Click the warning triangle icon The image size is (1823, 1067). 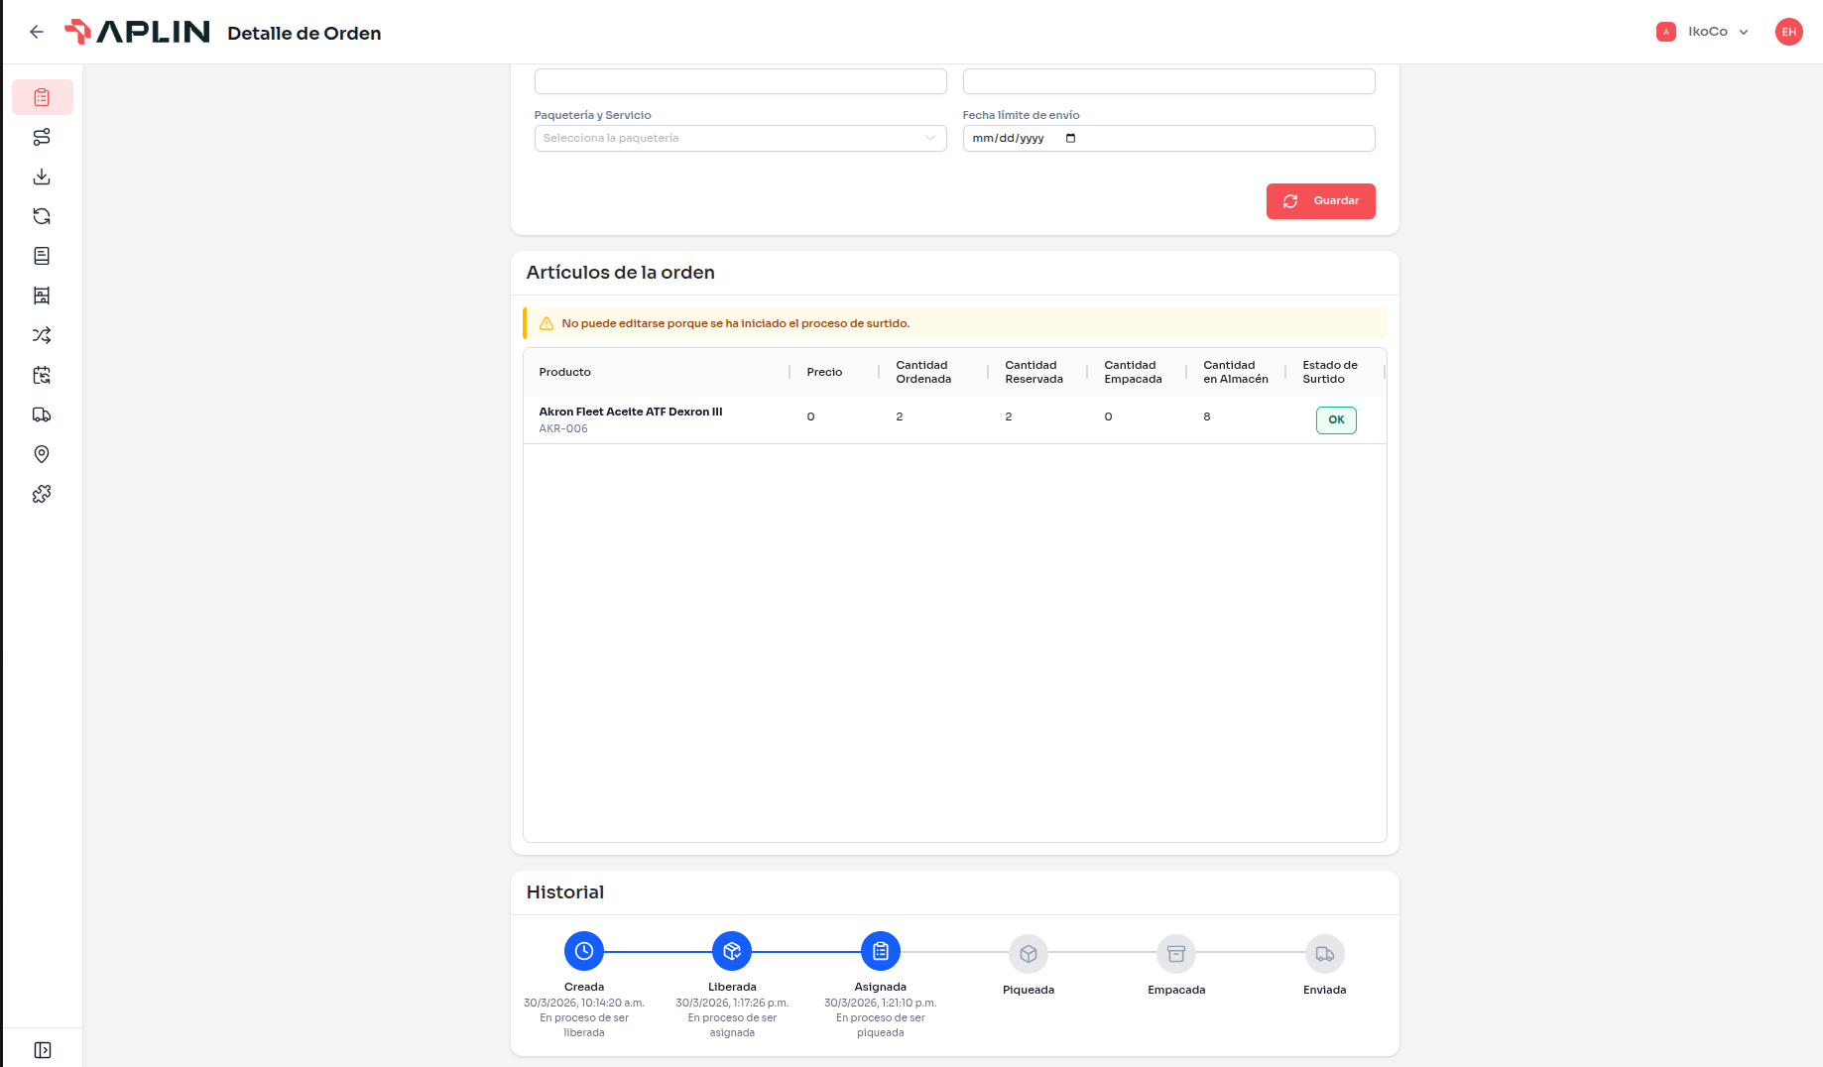click(546, 323)
